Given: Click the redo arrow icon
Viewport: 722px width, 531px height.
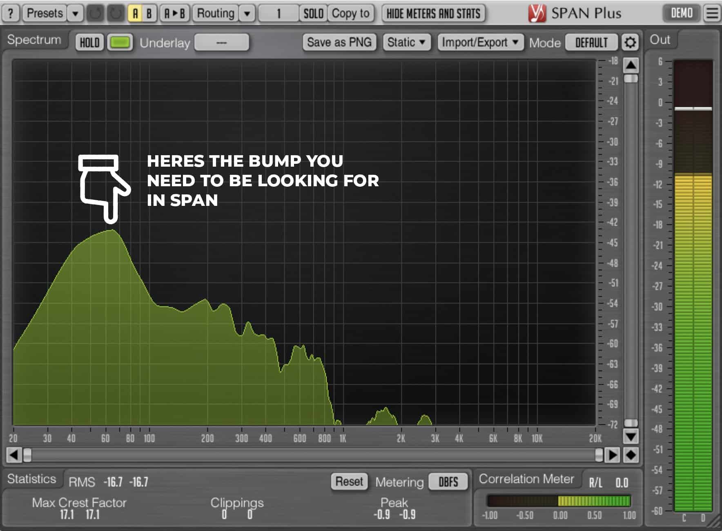Looking at the screenshot, I should click(x=116, y=13).
